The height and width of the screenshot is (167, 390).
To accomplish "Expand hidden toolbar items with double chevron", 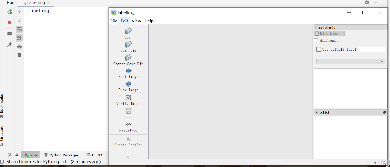I will (128, 157).
